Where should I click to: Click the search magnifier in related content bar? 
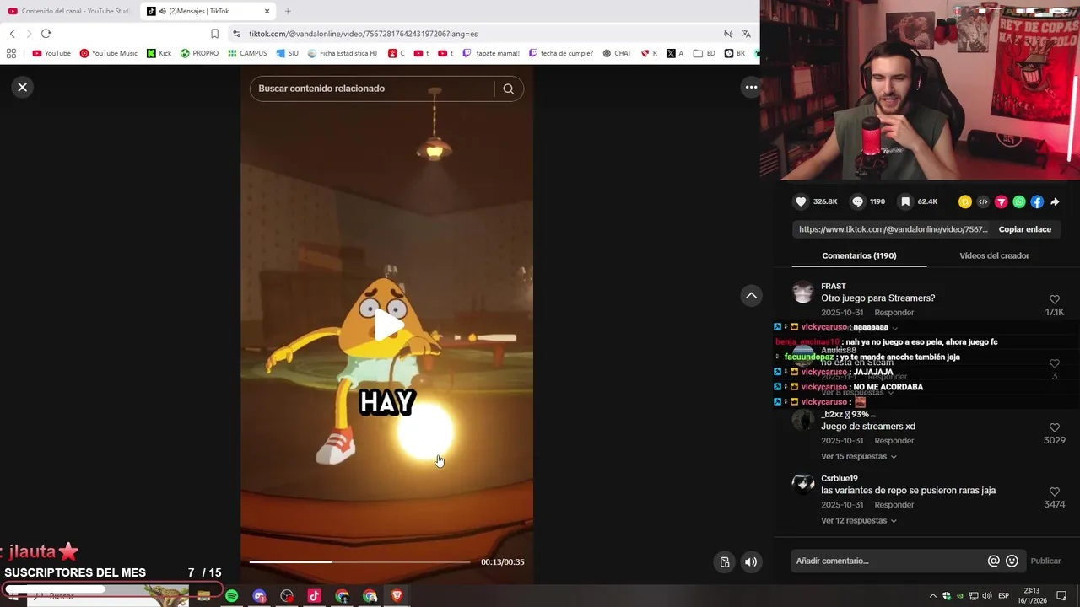tap(508, 89)
